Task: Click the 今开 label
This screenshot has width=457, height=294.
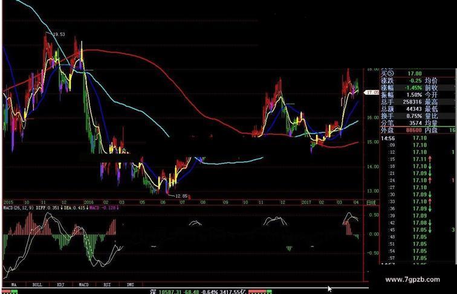Action: click(x=431, y=95)
